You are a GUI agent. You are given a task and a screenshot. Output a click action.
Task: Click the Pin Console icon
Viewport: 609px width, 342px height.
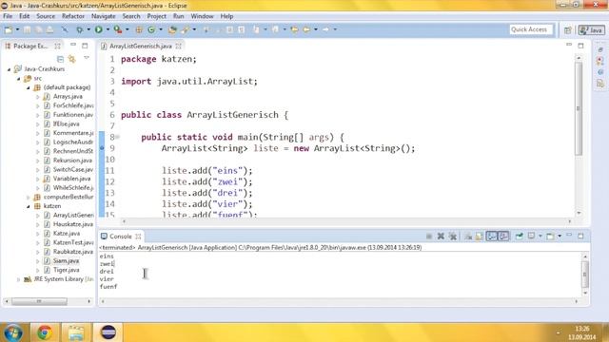(520, 237)
